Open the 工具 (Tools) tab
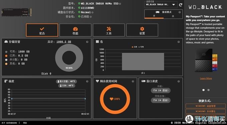 109,30
